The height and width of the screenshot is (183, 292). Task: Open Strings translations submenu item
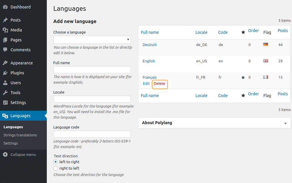coord(20,135)
